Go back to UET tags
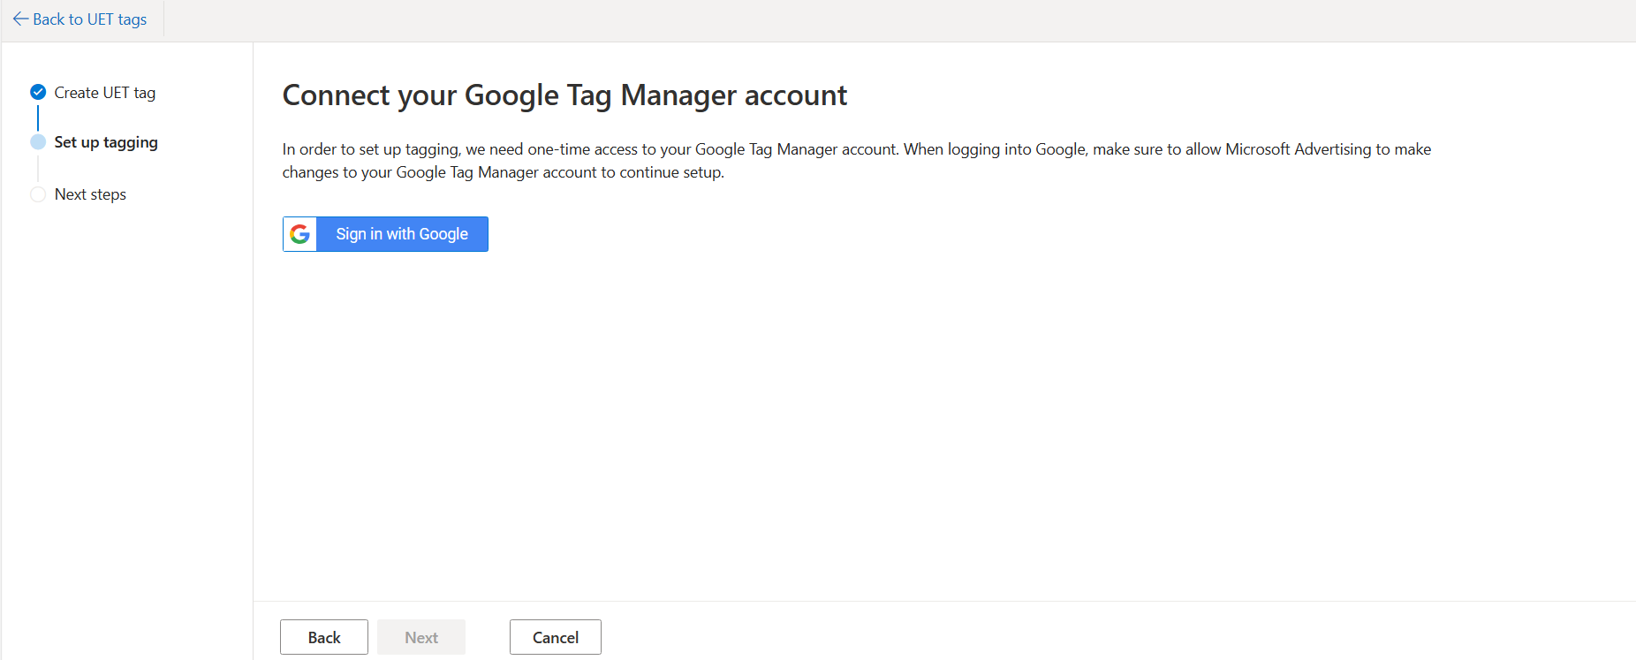Image resolution: width=1636 pixels, height=660 pixels. (x=80, y=19)
